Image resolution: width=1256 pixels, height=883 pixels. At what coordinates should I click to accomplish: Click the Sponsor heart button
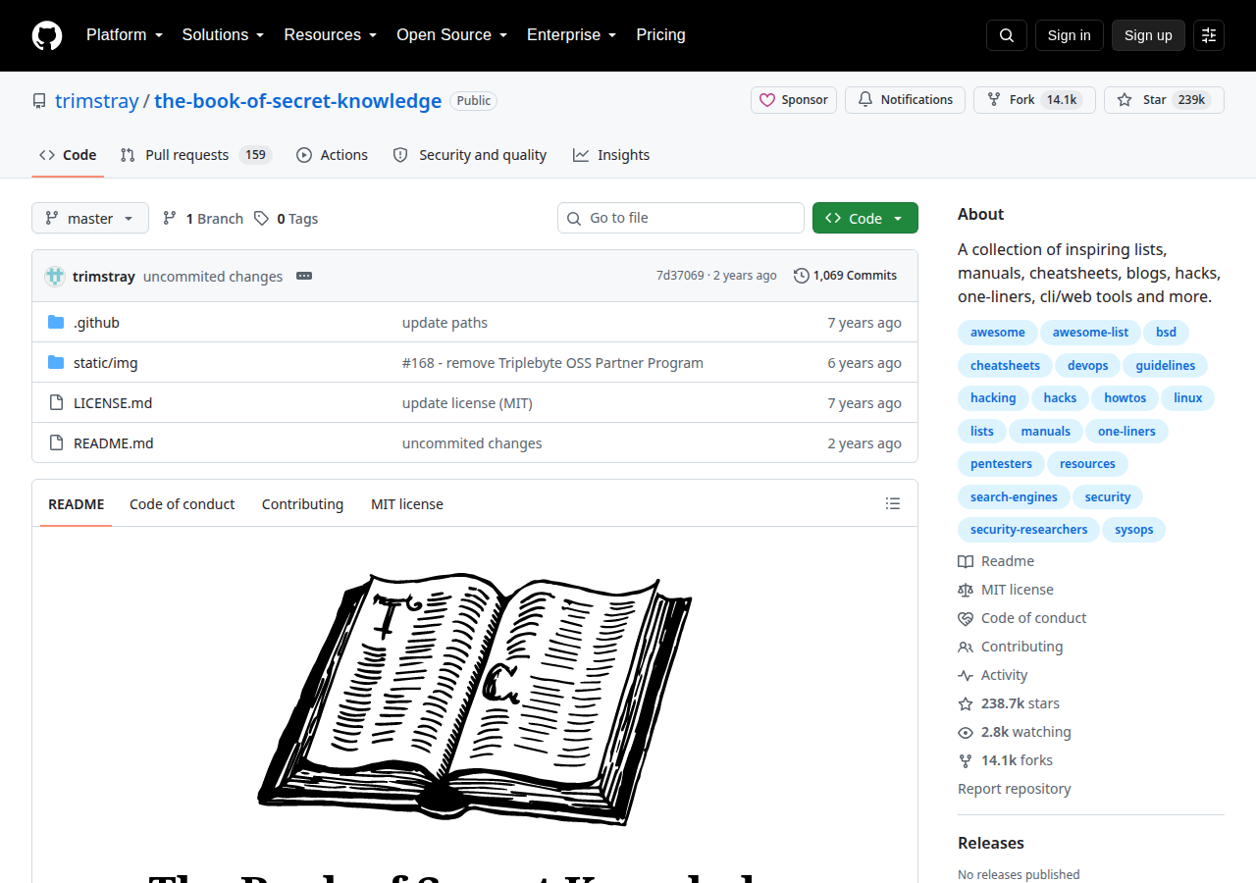794,100
